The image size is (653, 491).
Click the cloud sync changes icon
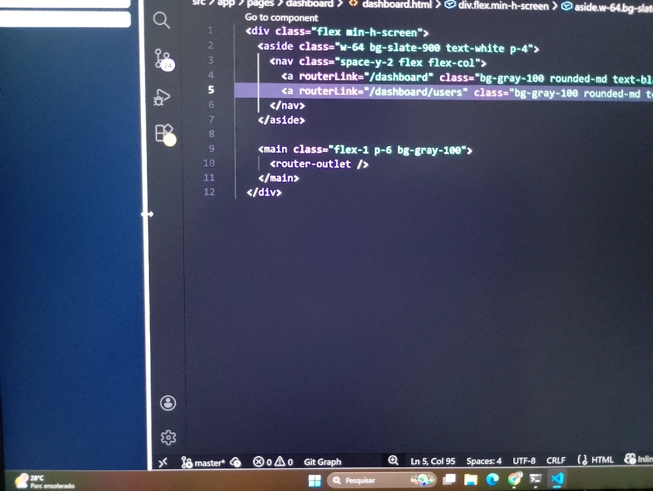[x=236, y=462]
